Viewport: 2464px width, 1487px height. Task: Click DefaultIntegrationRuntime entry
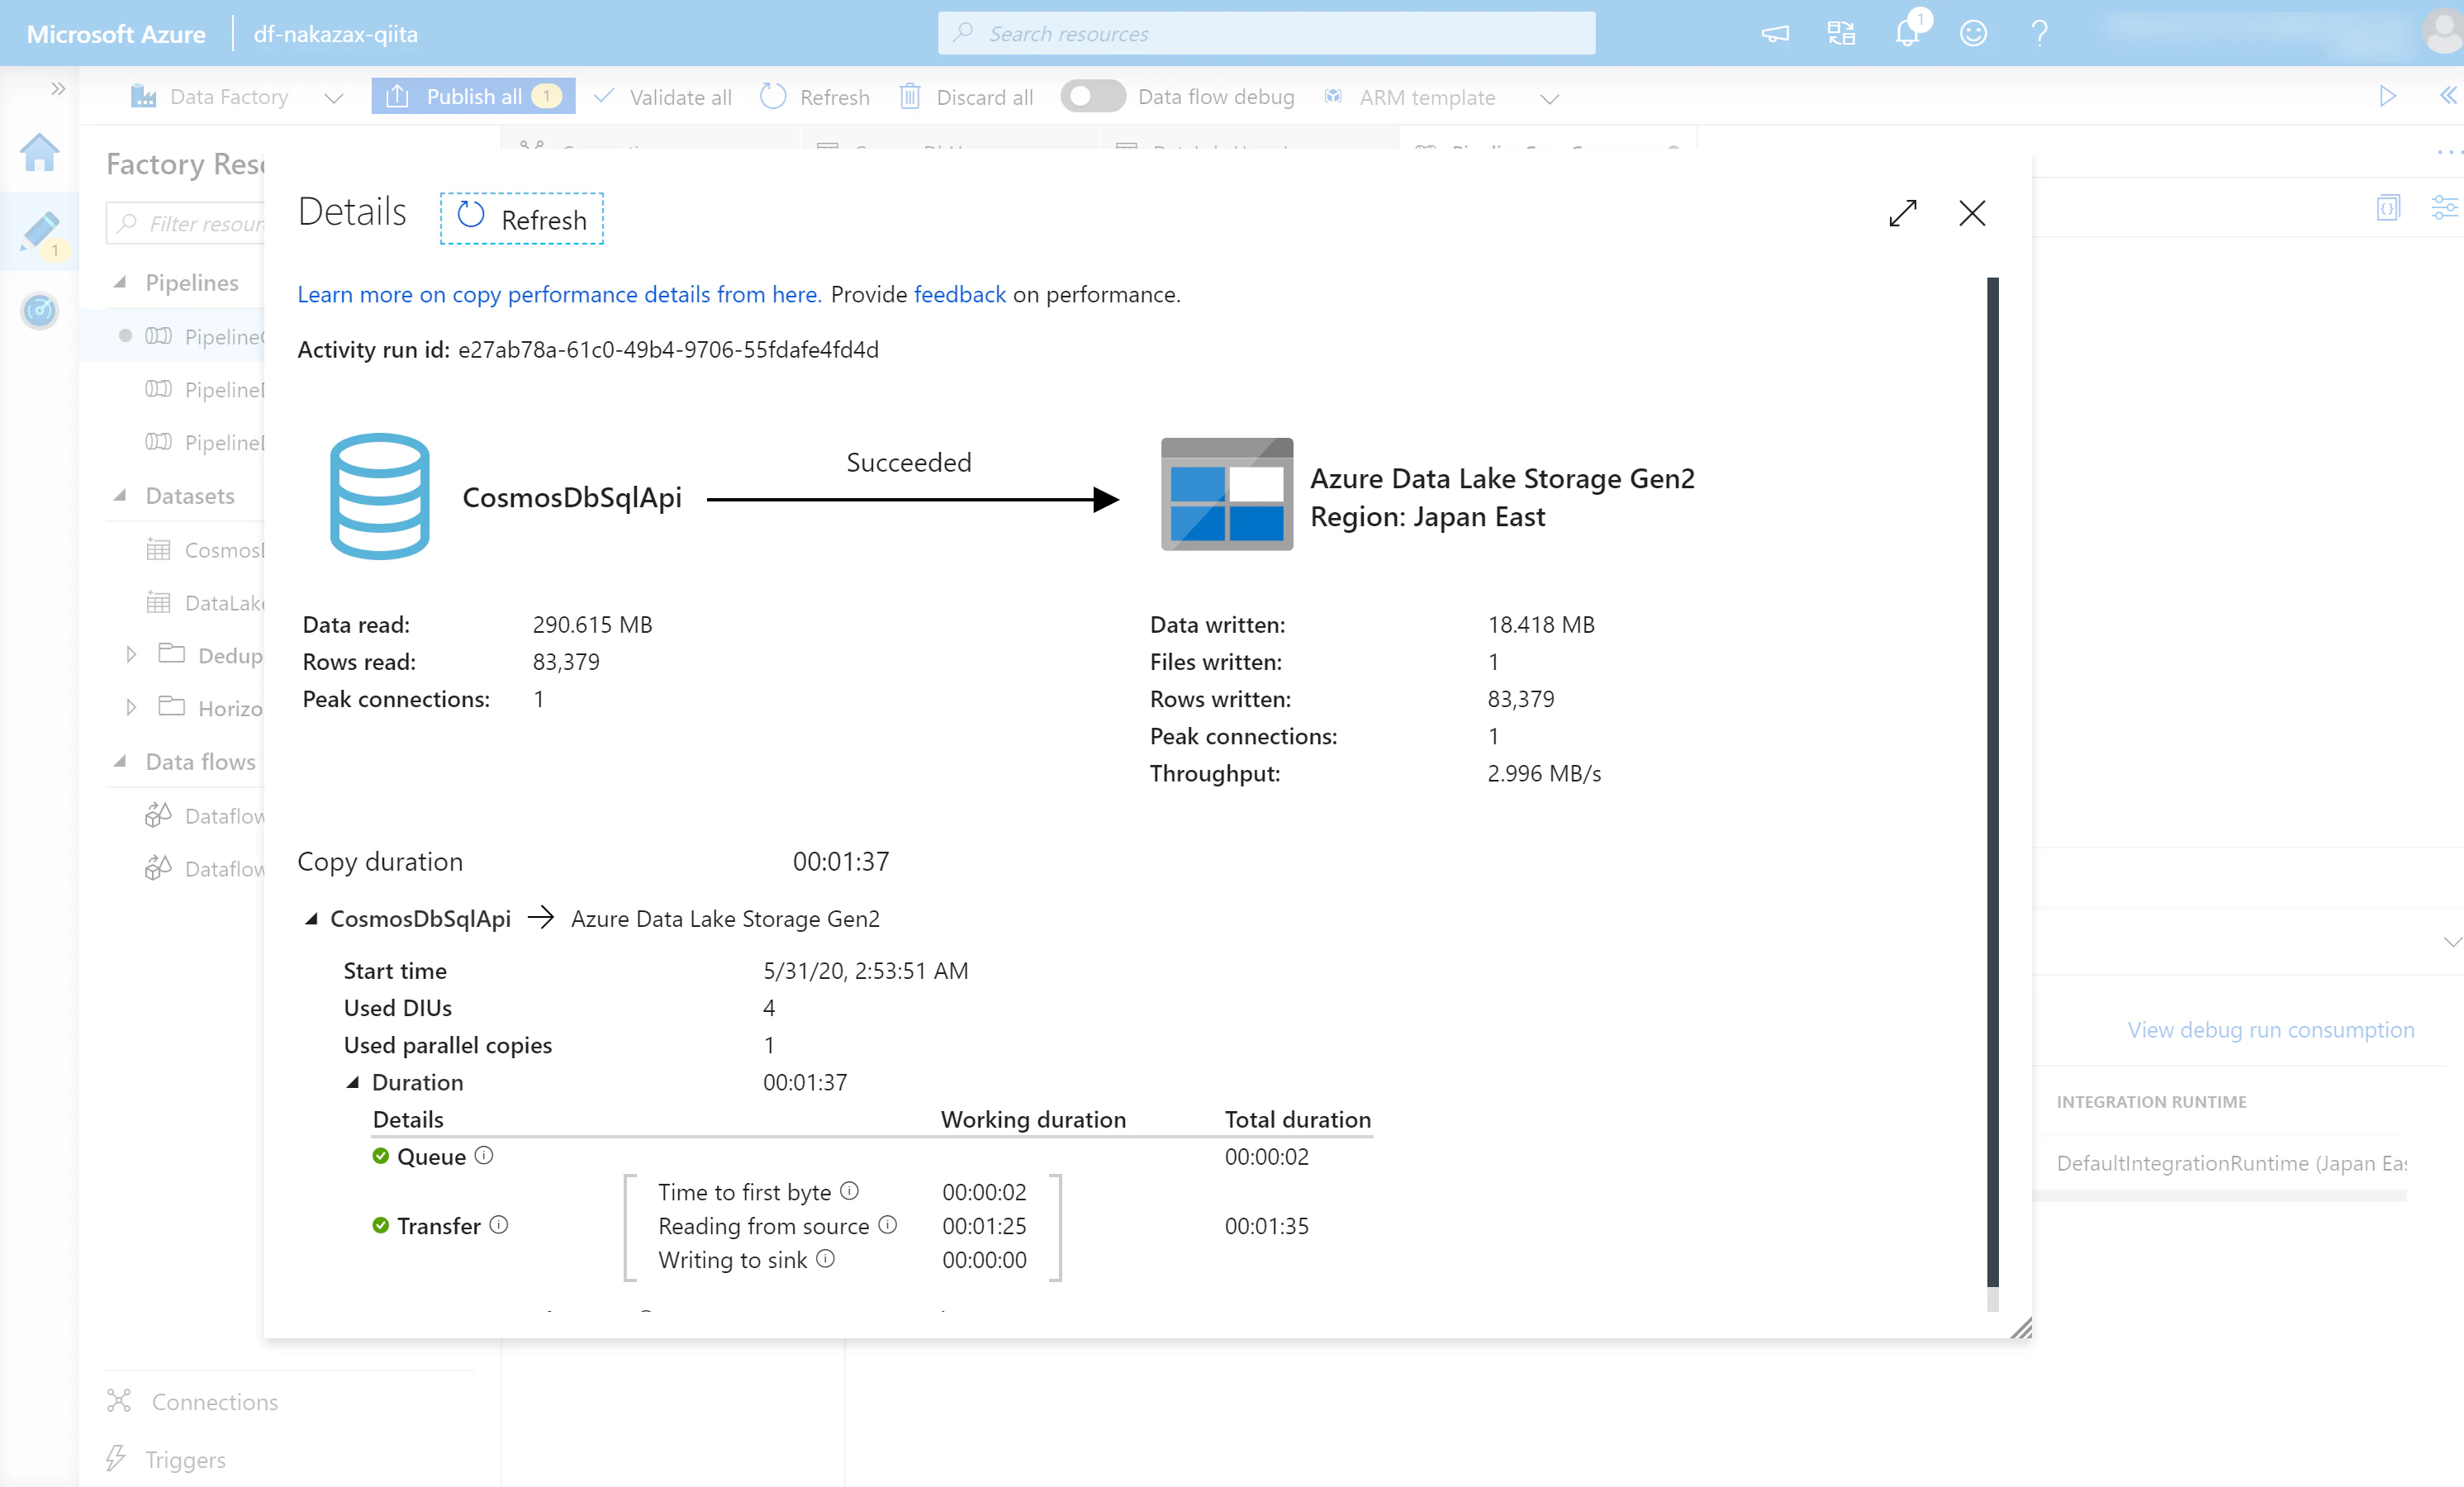click(2231, 1162)
